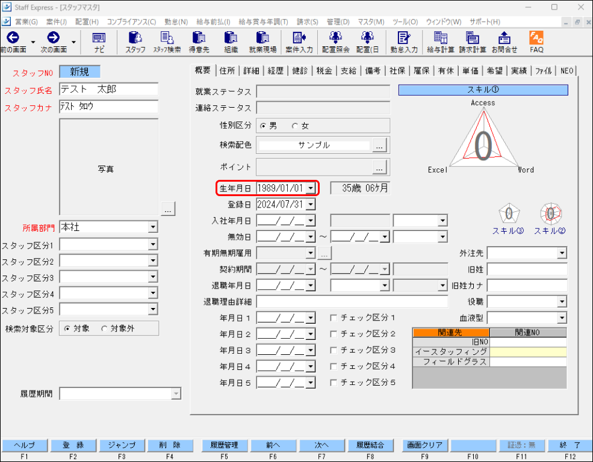The height and width of the screenshot is (462, 593).
Task: Click the ジャンプ F3 button
Action: click(x=122, y=445)
